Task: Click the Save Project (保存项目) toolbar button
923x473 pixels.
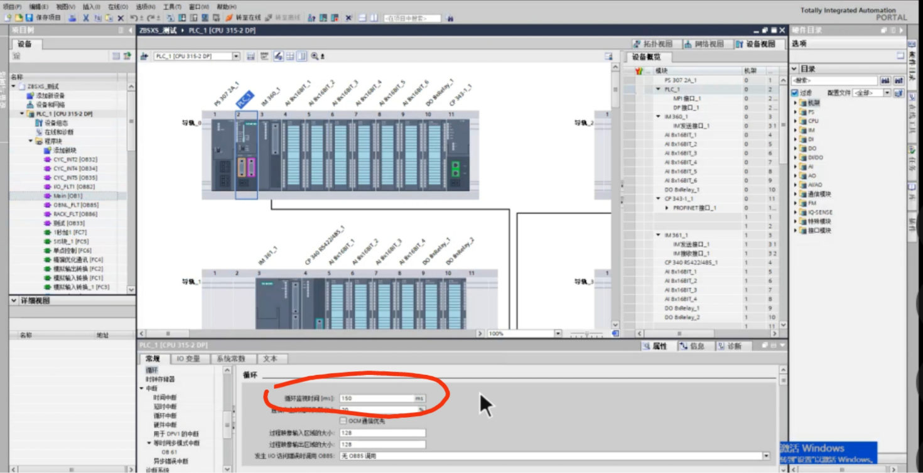Action: tap(43, 18)
